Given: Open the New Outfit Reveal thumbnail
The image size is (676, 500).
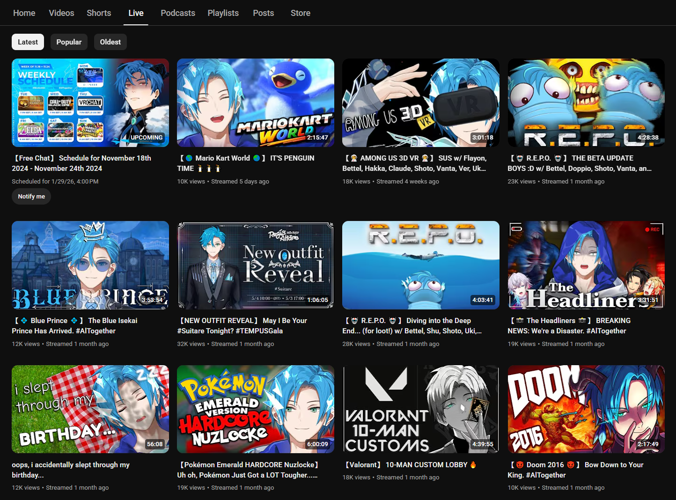Looking at the screenshot, I should coord(256,265).
